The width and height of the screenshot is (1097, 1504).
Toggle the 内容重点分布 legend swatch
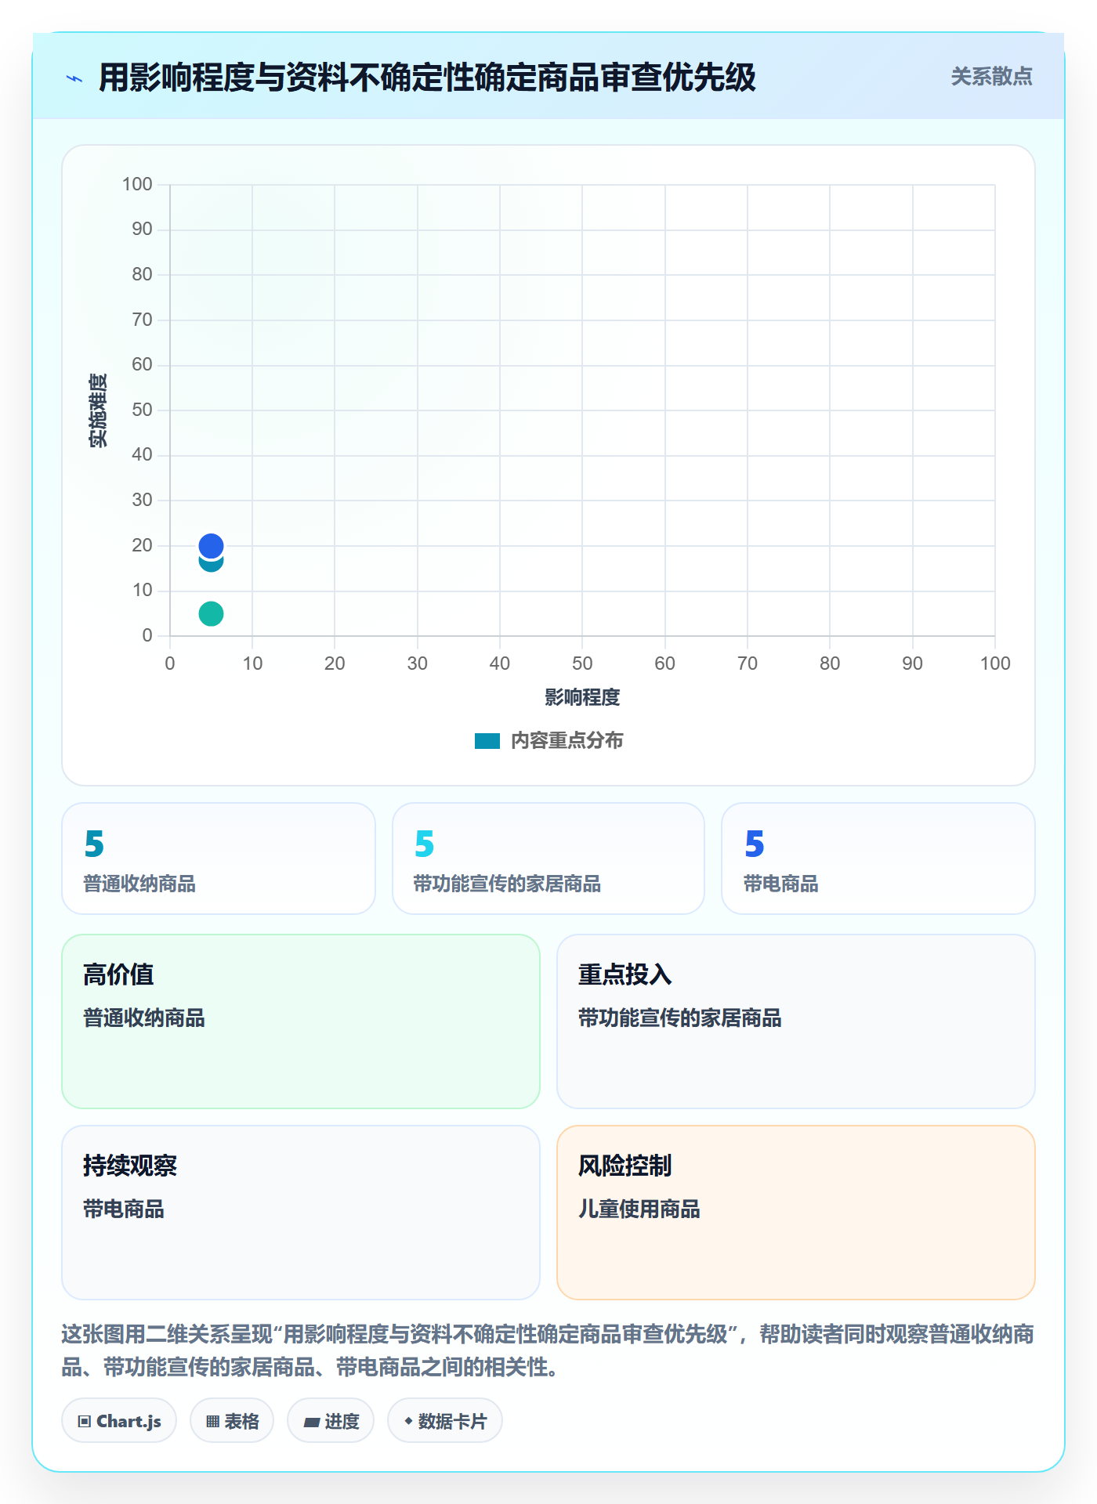(x=487, y=741)
